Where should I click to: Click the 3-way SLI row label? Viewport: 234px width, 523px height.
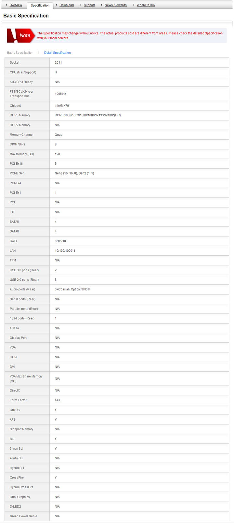click(17, 449)
